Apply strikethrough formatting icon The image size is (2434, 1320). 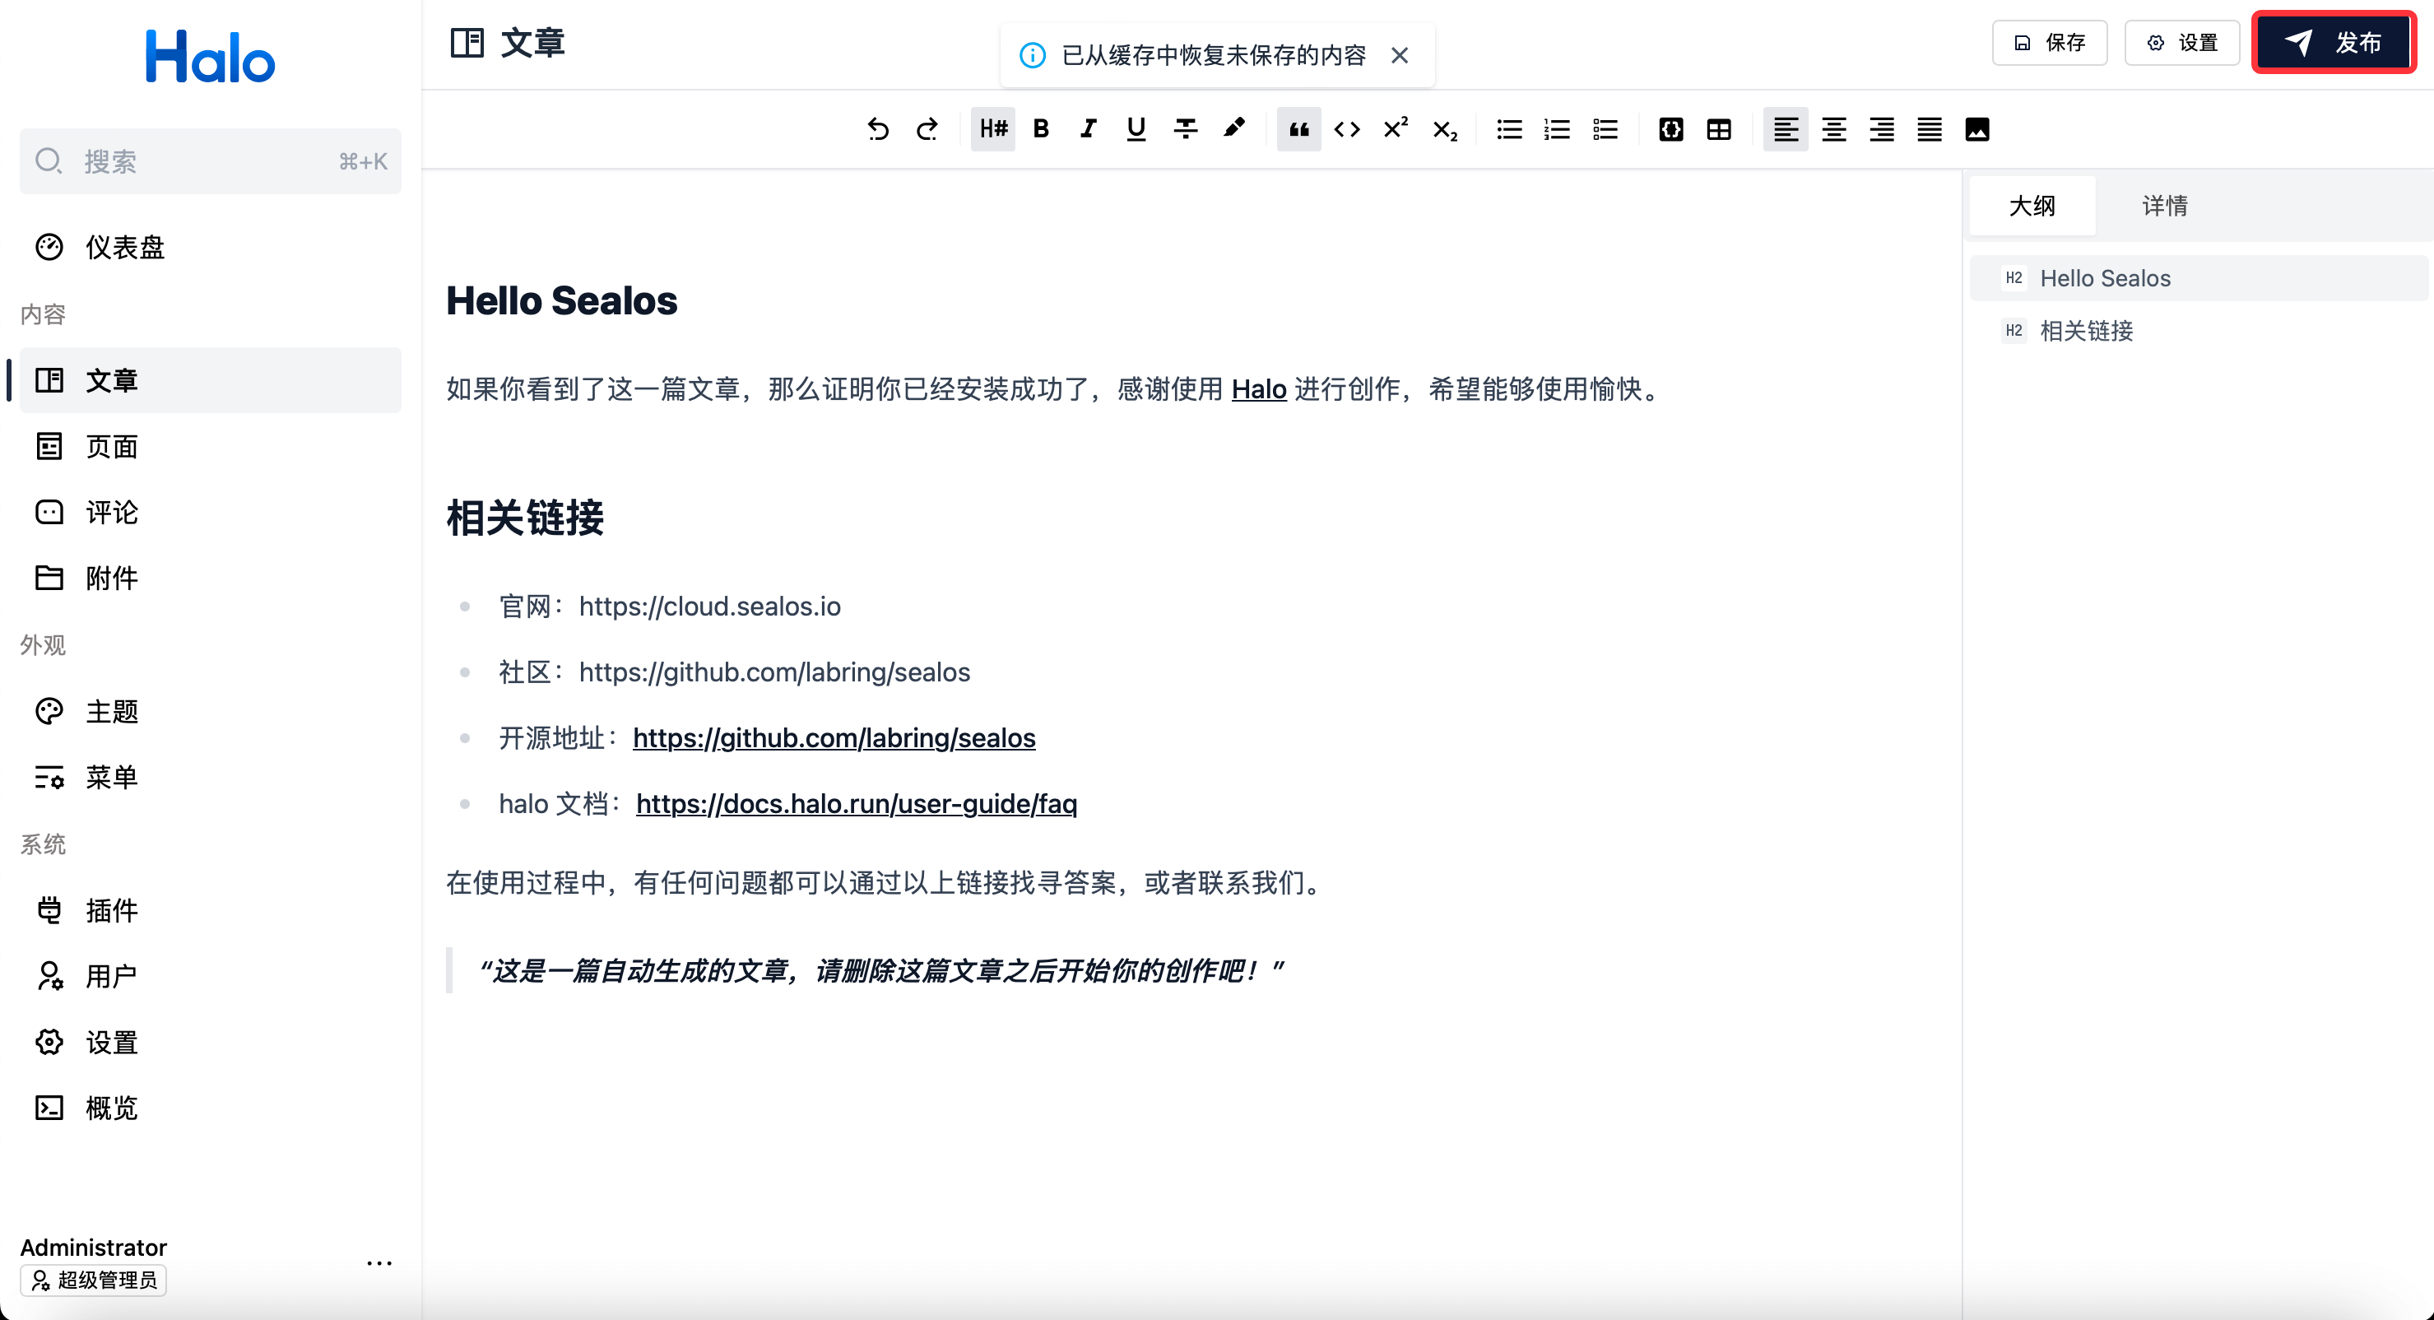tap(1185, 129)
